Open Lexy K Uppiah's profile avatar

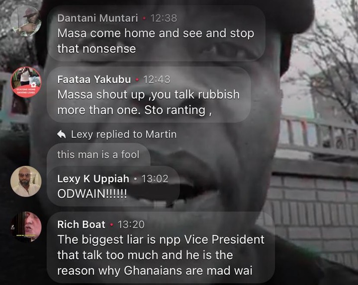[26, 182]
